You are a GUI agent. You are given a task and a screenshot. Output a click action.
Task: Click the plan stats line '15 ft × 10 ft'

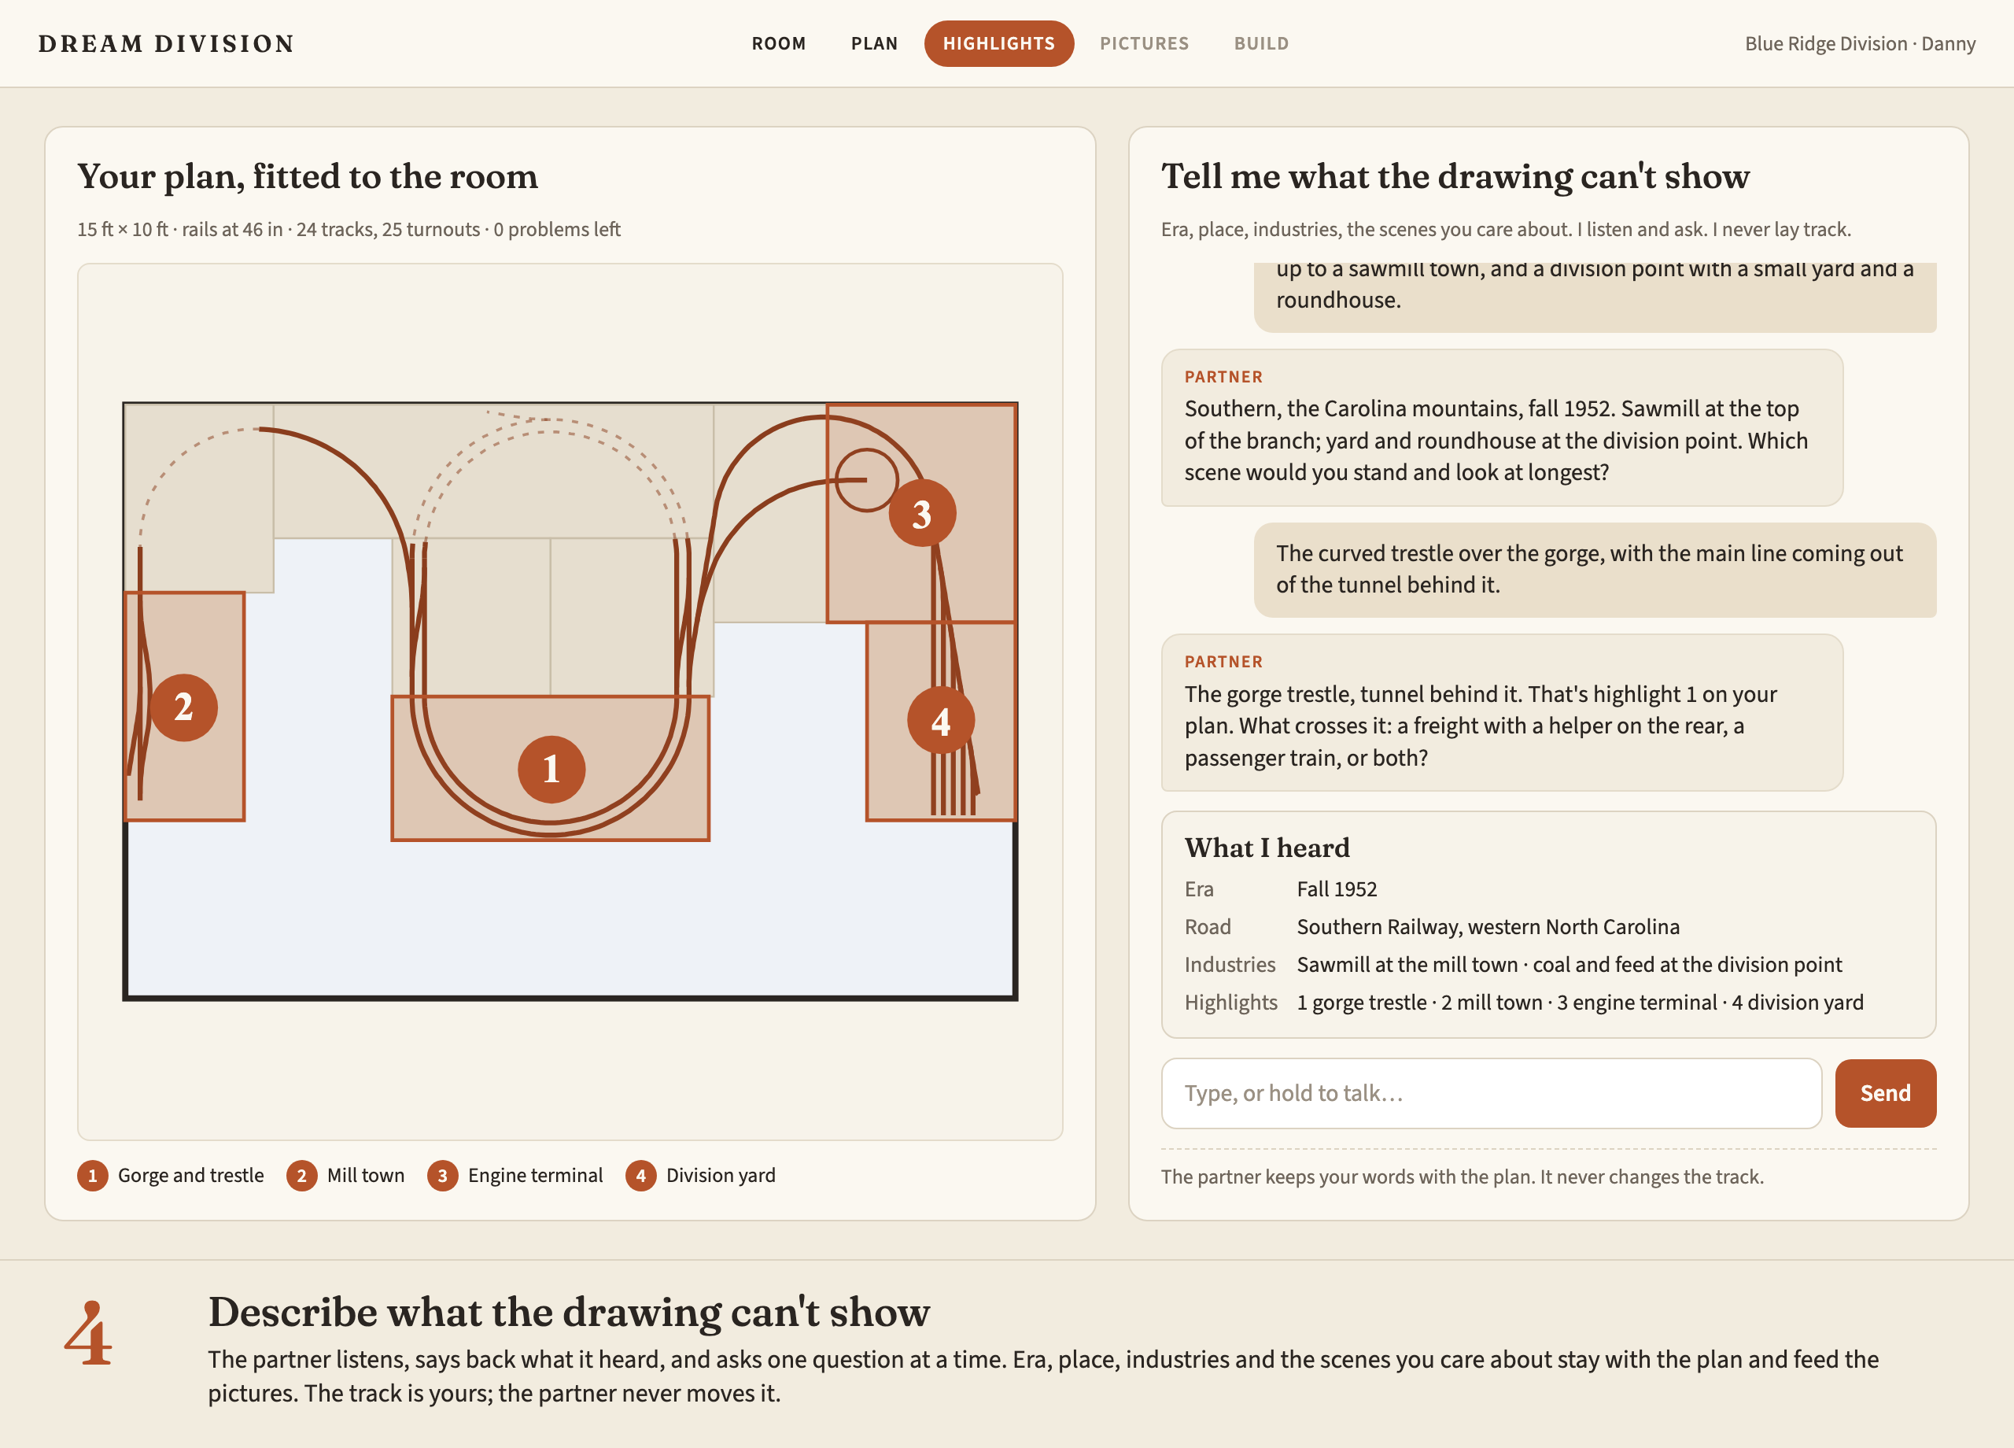pos(348,229)
